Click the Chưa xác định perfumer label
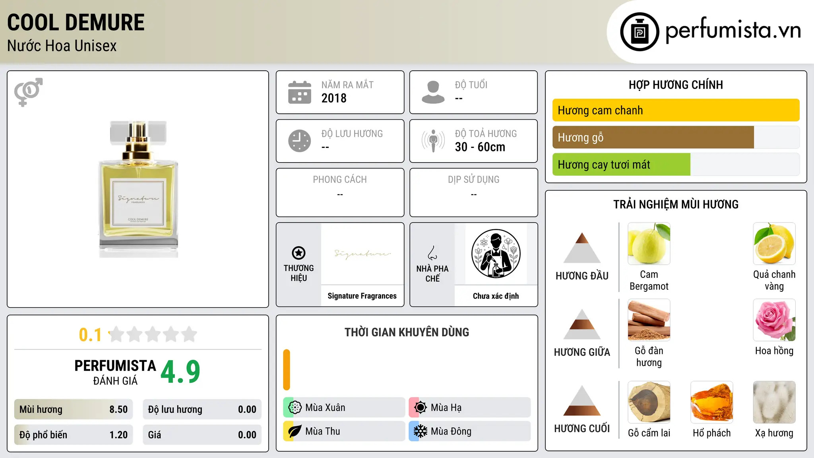 496,296
